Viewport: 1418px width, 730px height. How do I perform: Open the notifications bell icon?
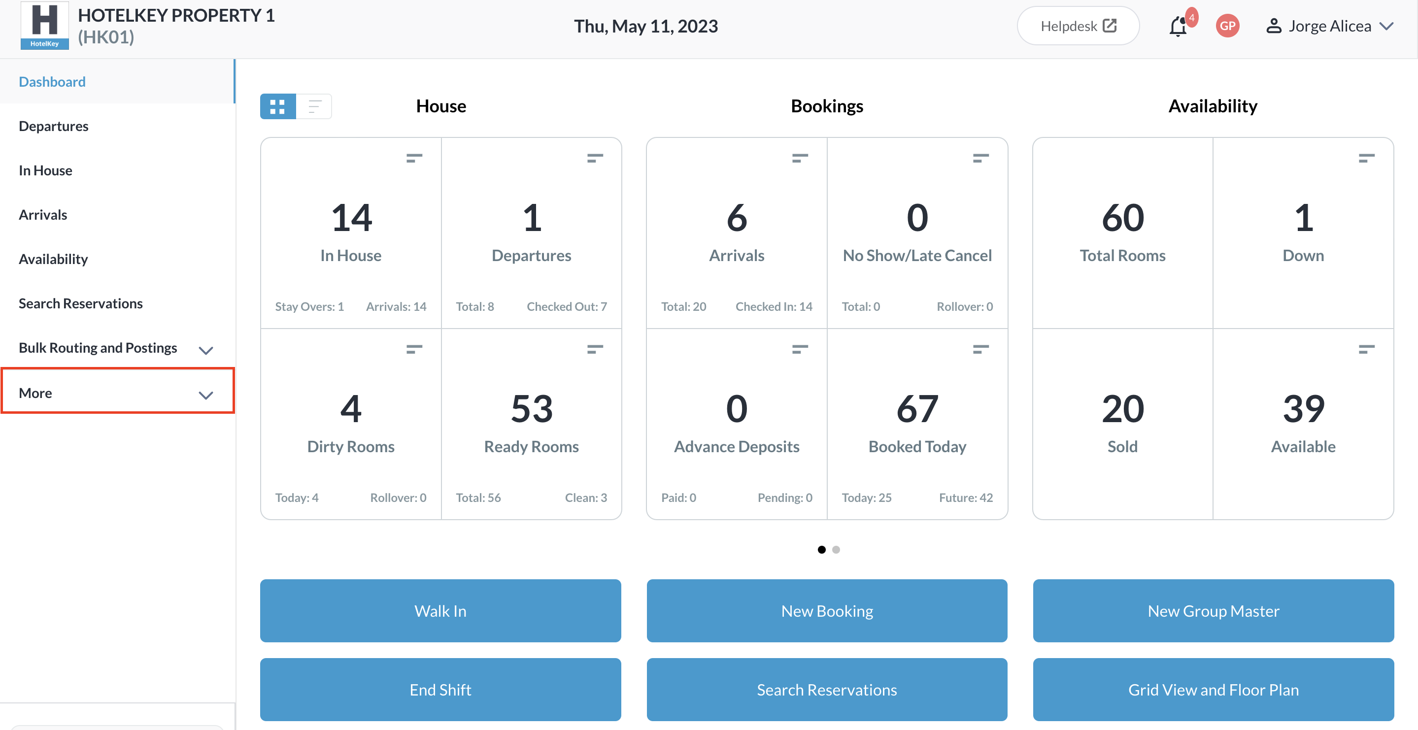click(1178, 27)
